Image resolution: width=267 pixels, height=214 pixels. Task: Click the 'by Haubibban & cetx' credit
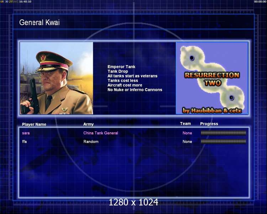pyautogui.click(x=212, y=111)
